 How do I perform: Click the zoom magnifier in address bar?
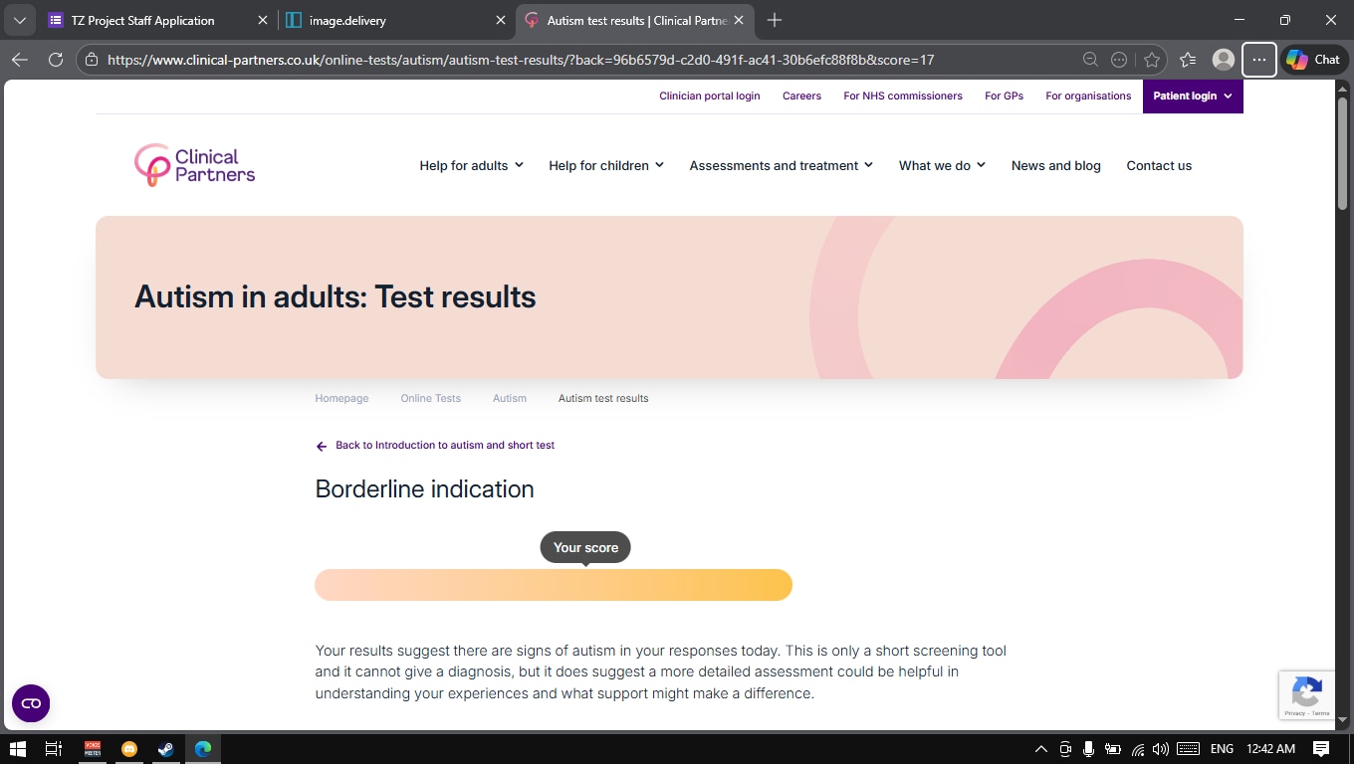[x=1090, y=60]
